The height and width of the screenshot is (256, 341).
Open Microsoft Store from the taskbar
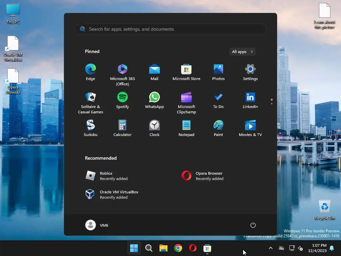(207, 248)
